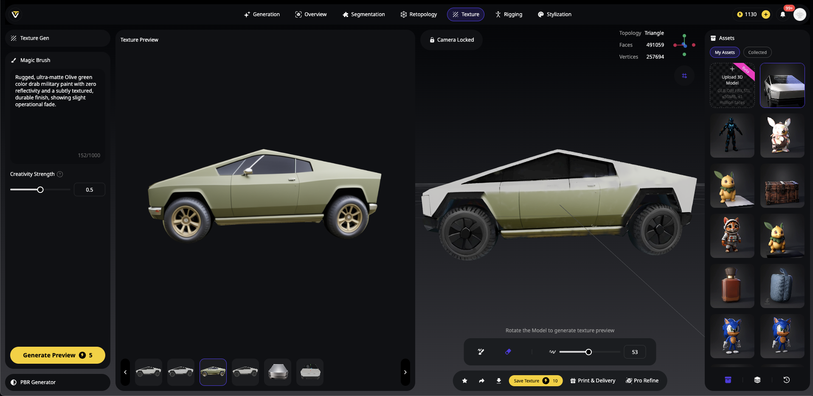Select the Texture tab
The width and height of the screenshot is (813, 396).
tap(466, 14)
